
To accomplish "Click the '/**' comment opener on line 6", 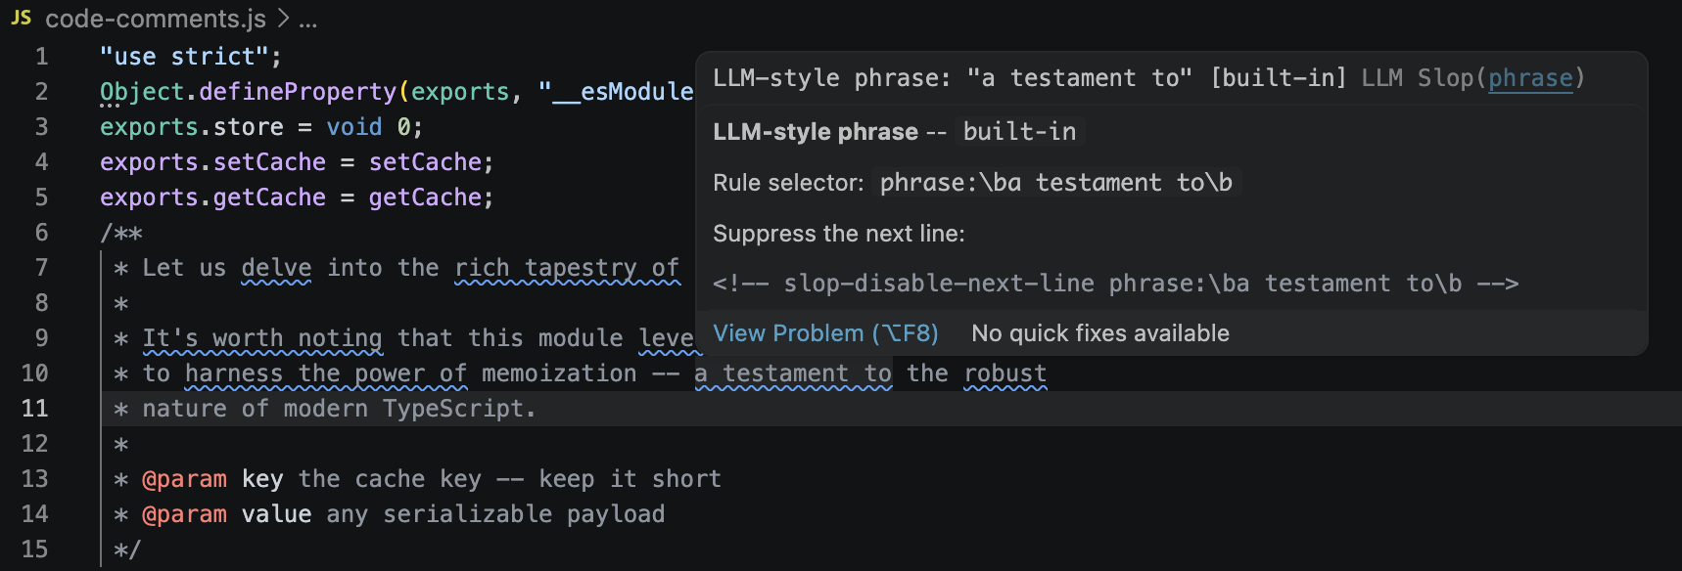I will [x=121, y=233].
